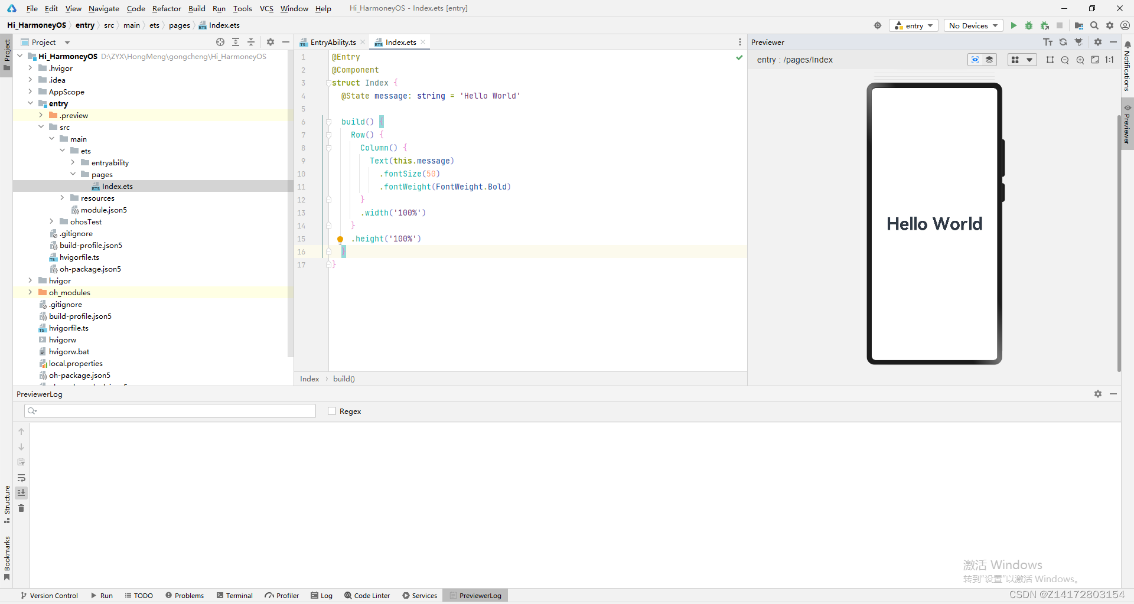Open Device Manager from the toolbar
The image size is (1134, 604).
click(x=1079, y=25)
